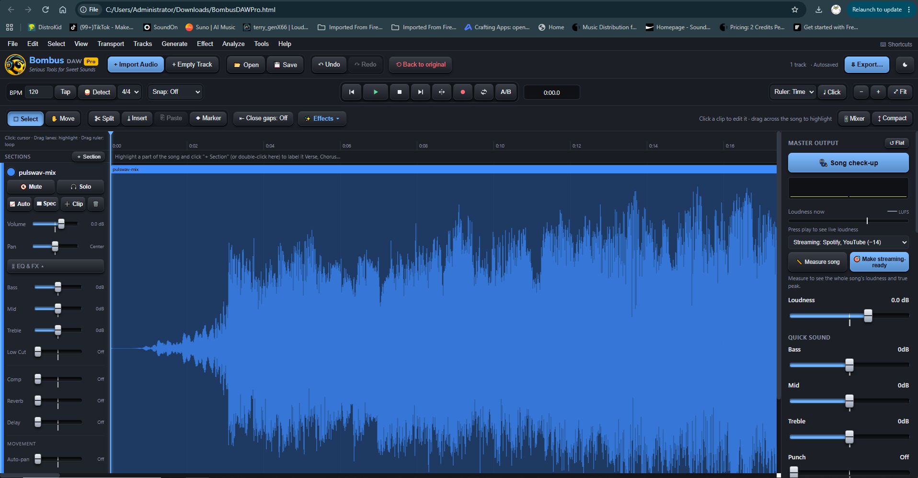This screenshot has width=918, height=478.
Task: Open the Effects dropdown
Action: 322,118
